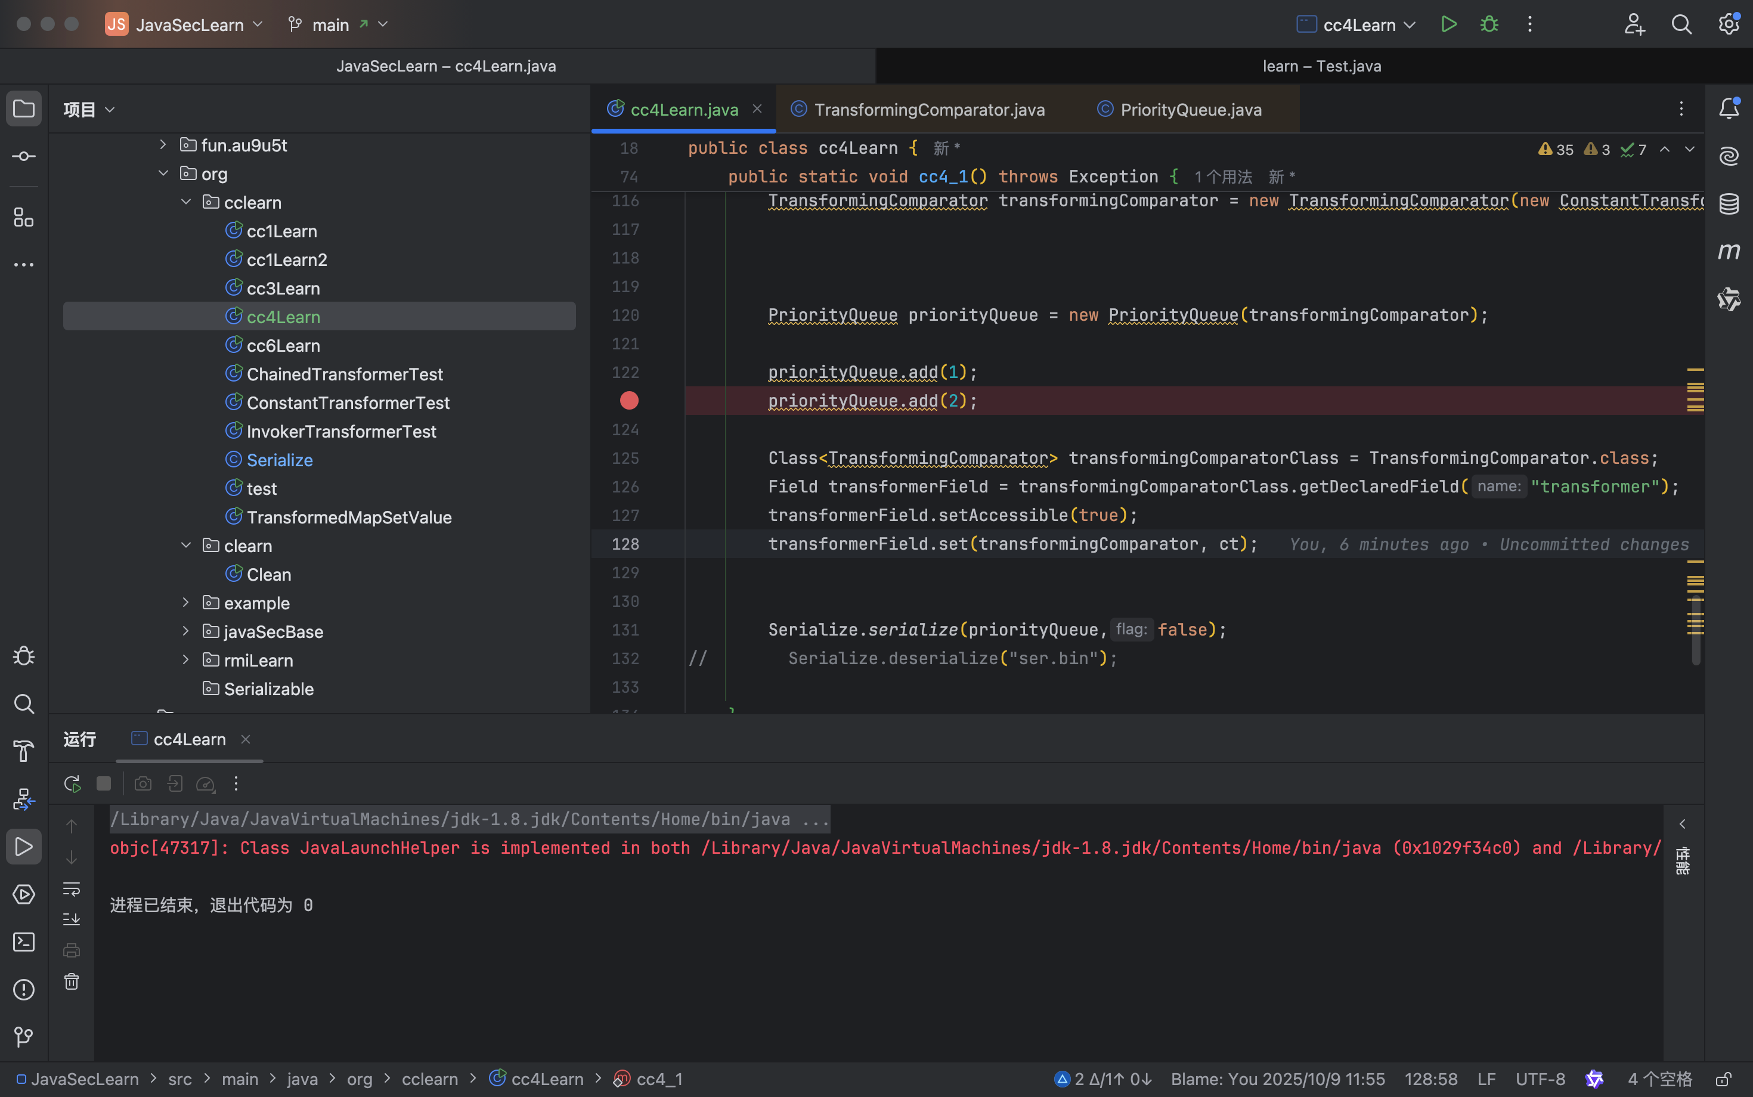Image resolution: width=1753 pixels, height=1097 pixels.
Task: Toggle soft-wrap in the run console
Action: pyautogui.click(x=71, y=889)
